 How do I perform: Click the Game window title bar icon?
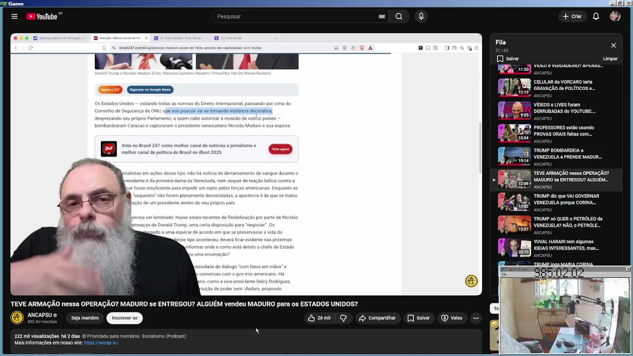tap(3, 3)
